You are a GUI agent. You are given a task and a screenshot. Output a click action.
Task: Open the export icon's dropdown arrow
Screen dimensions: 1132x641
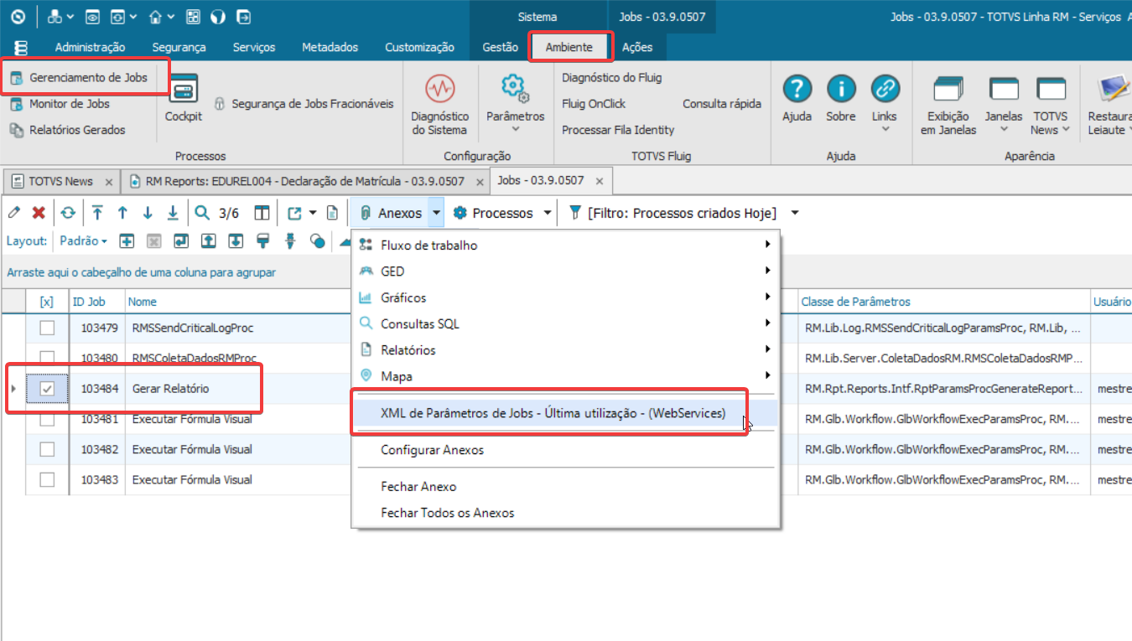313,213
